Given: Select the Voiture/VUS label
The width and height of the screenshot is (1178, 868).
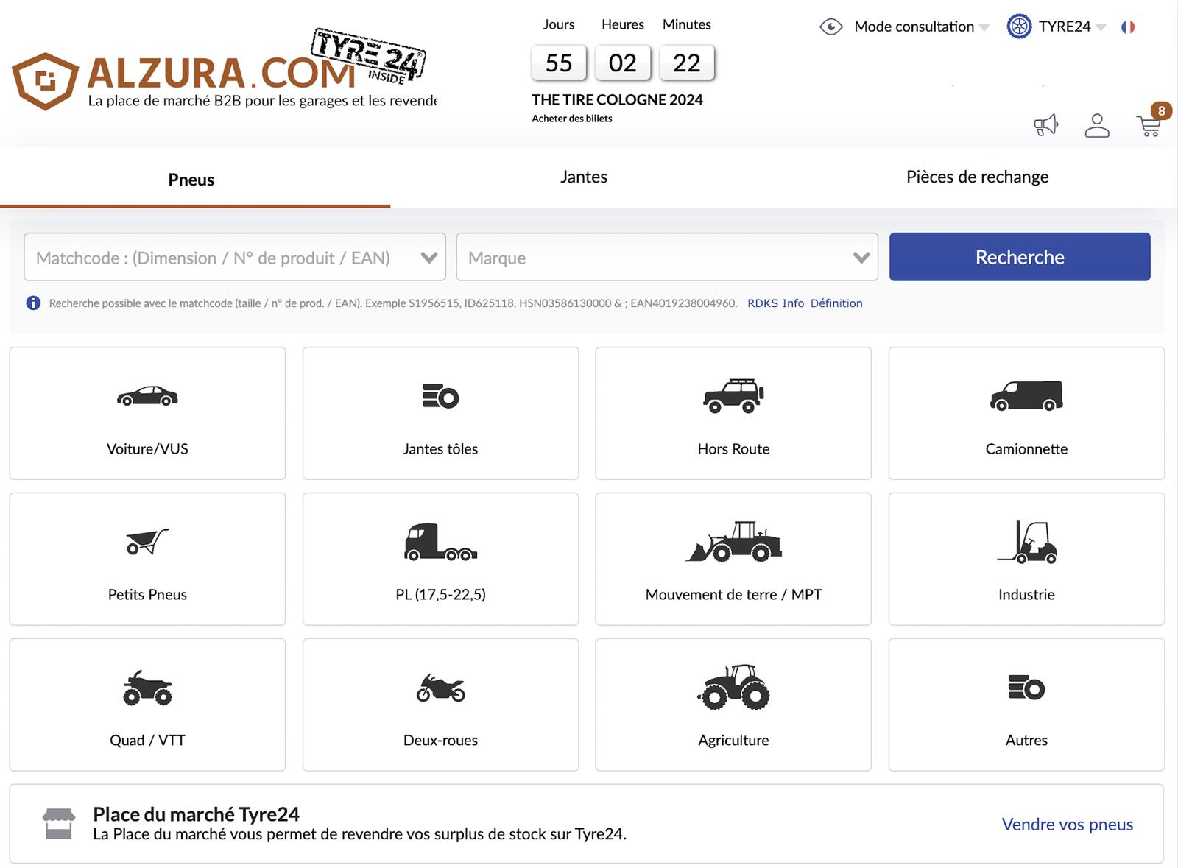Looking at the screenshot, I should [x=147, y=448].
